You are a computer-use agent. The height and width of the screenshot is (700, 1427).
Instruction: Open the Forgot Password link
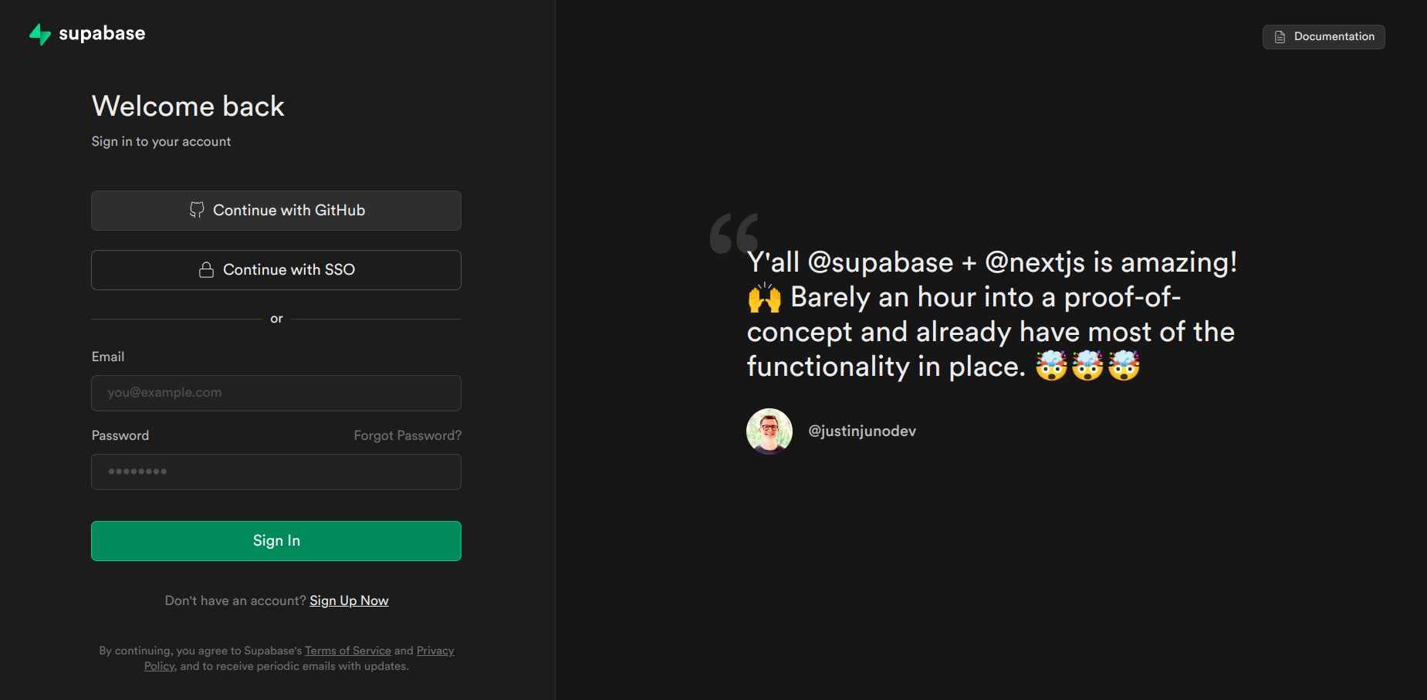coord(407,435)
